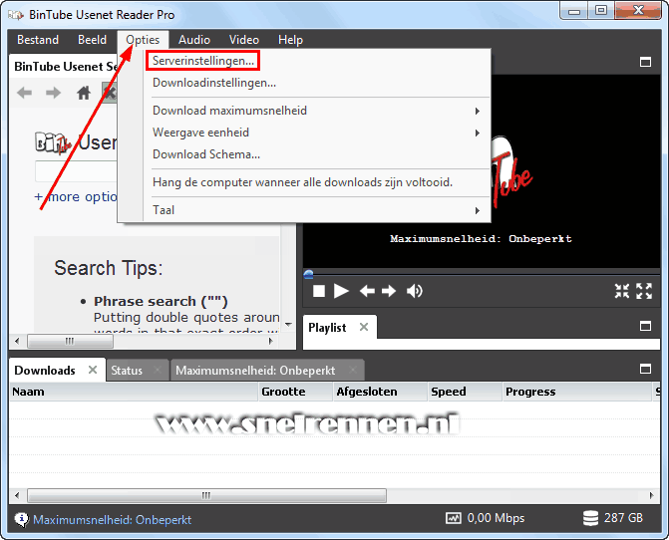Click right arrow of downloads scrollbar
The width and height of the screenshot is (669, 540).
coord(651,496)
